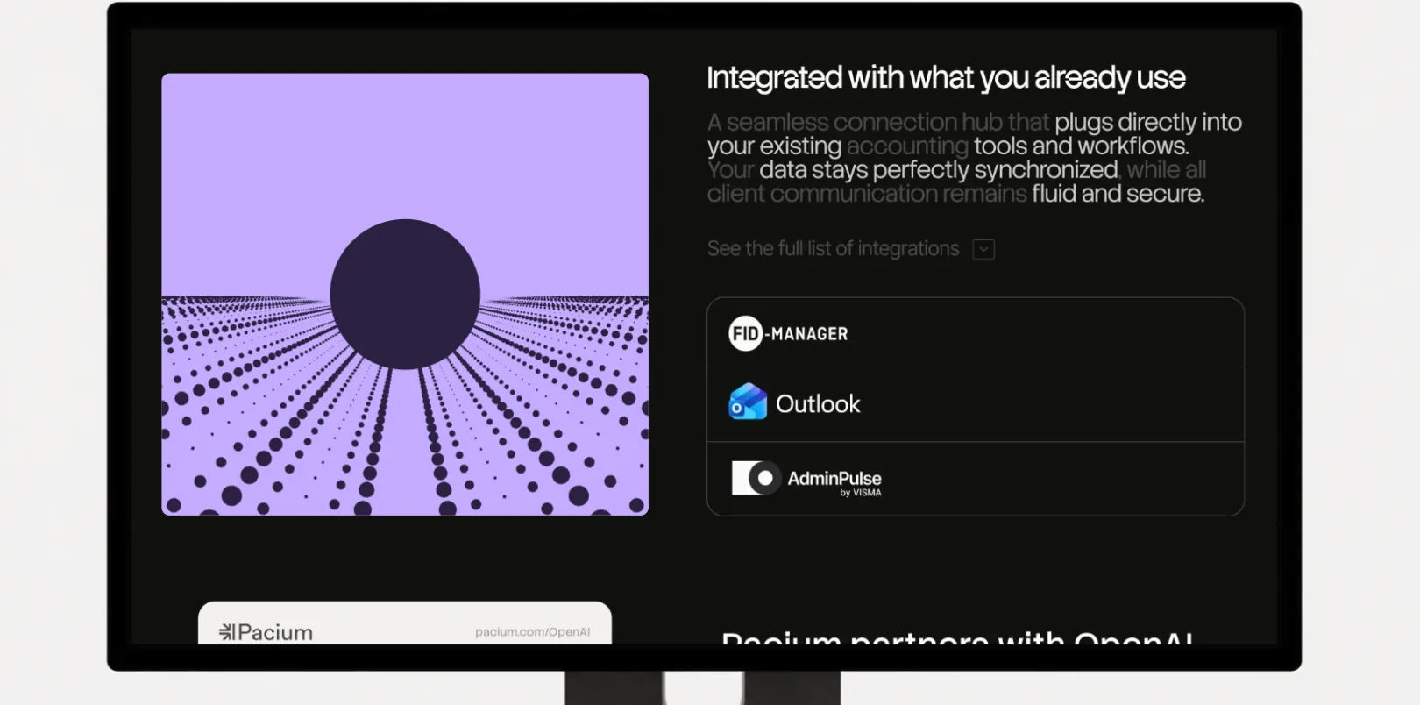Viewport: 1420px width, 705px height.
Task: Select the AdminPulse by VISMA row
Action: (976, 479)
